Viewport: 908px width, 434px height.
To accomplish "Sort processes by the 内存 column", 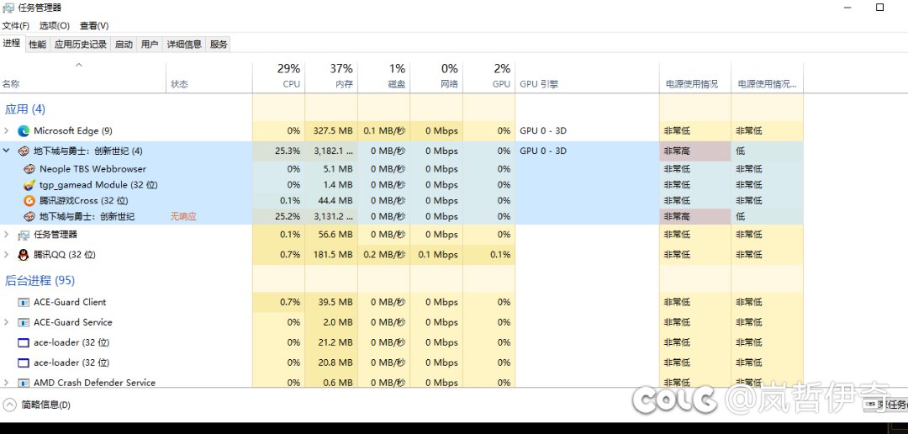I will pyautogui.click(x=343, y=77).
